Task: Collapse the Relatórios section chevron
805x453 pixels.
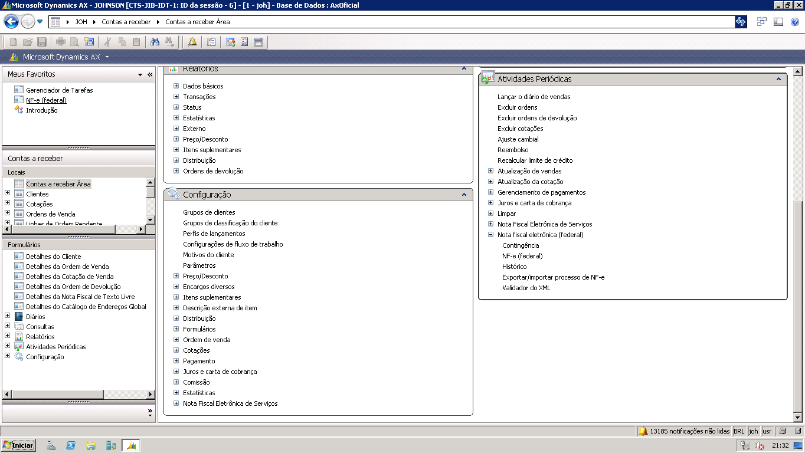Action: (x=464, y=70)
